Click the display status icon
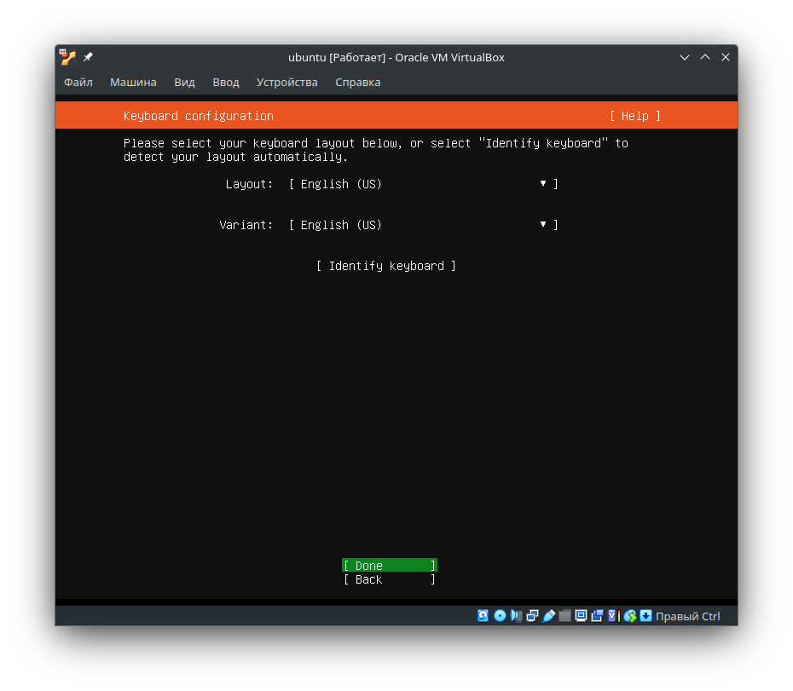 pyautogui.click(x=581, y=615)
